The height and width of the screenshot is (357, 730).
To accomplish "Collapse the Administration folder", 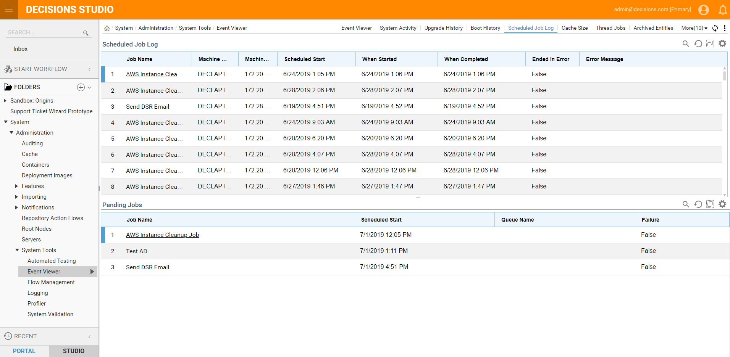I will point(11,133).
